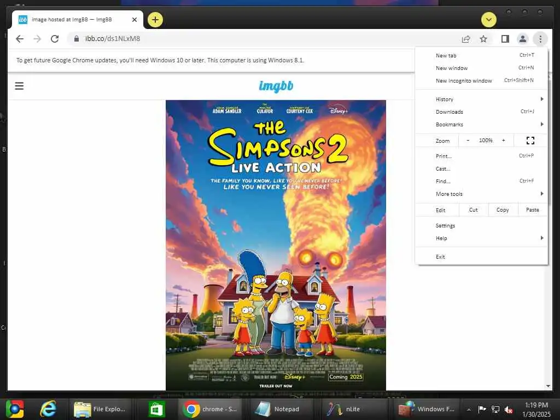Launch Internet Explorer from the taskbar

(x=48, y=409)
